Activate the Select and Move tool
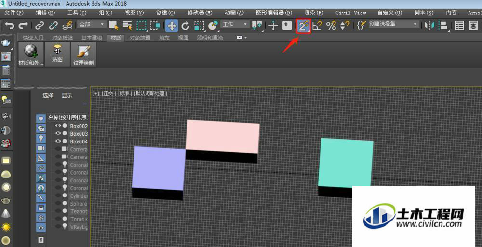Screen dimensions: 482x247 tap(172, 26)
